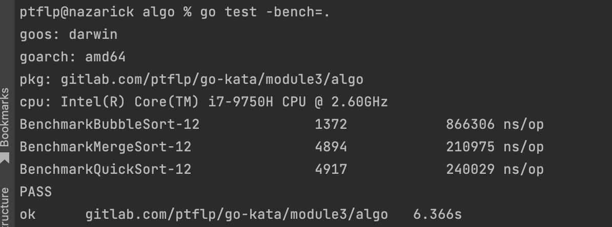612x227 pixels.
Task: Click the 210975 ns/op merge sort timing
Action: (x=495, y=147)
